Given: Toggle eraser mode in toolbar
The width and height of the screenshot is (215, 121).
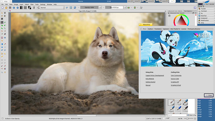Looking at the screenshot, I should pos(67,7).
